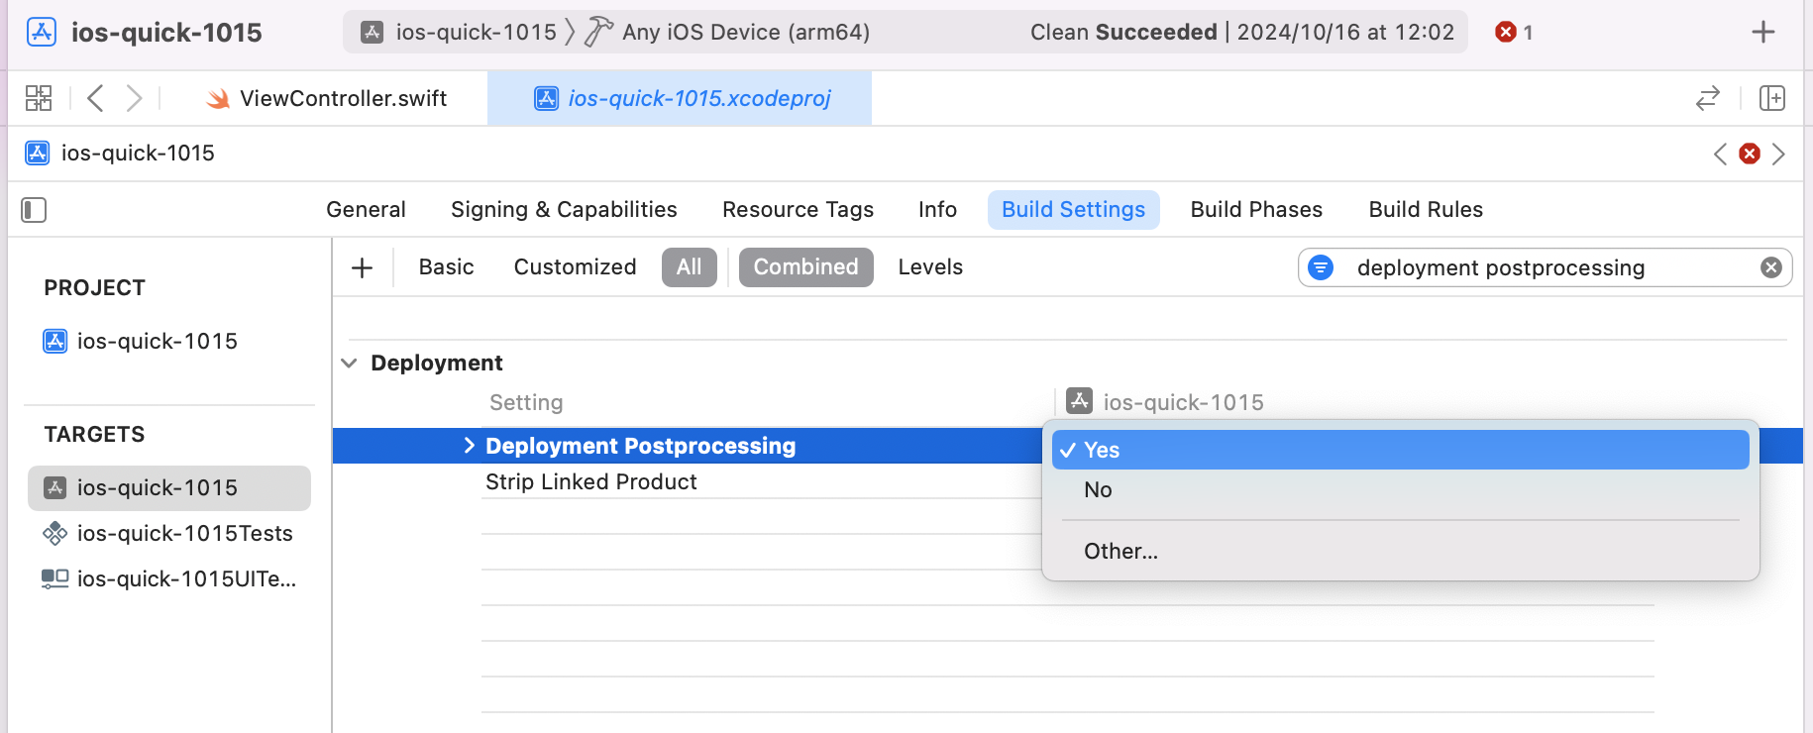Go back in editor history

coord(95,98)
